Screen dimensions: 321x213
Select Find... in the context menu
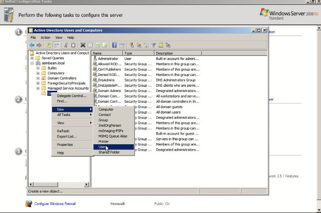point(72,101)
